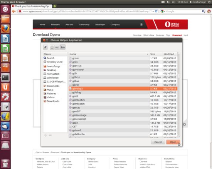Click the Firefox launcher icon in the dock

pyautogui.click(x=5, y=29)
